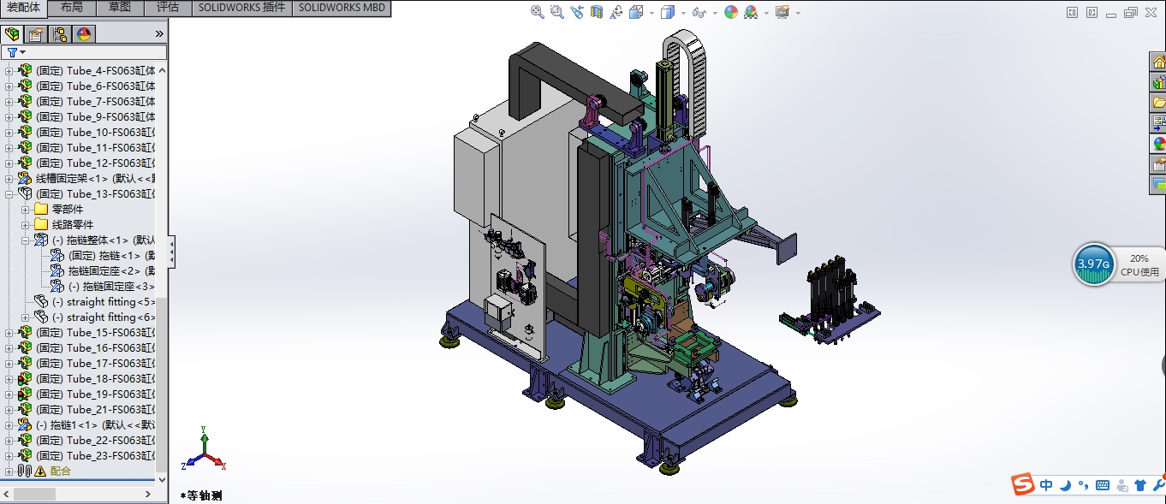Switch to the ConfigurationManager tab icon

point(60,34)
